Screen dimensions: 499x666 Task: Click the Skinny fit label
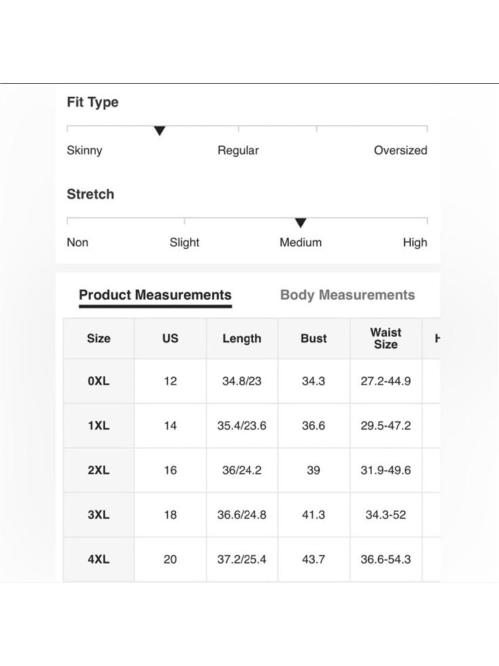pos(84,150)
